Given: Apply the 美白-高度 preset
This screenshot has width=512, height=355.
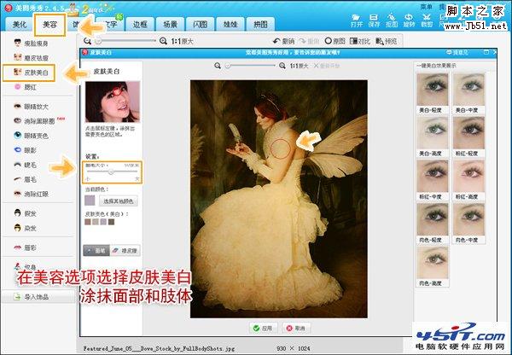Looking at the screenshot, I should [433, 137].
